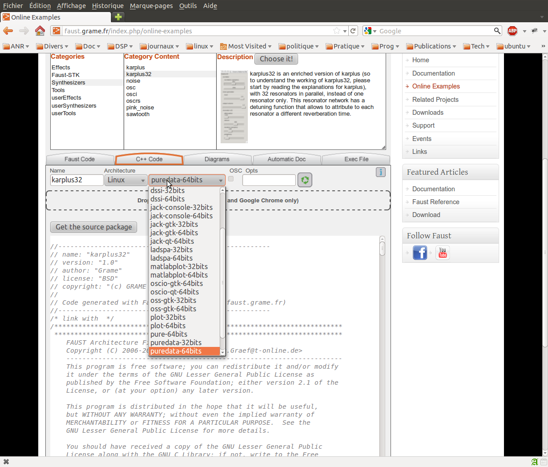This screenshot has height=467, width=548.
Task: Click the browser back arrow
Action: (8, 31)
